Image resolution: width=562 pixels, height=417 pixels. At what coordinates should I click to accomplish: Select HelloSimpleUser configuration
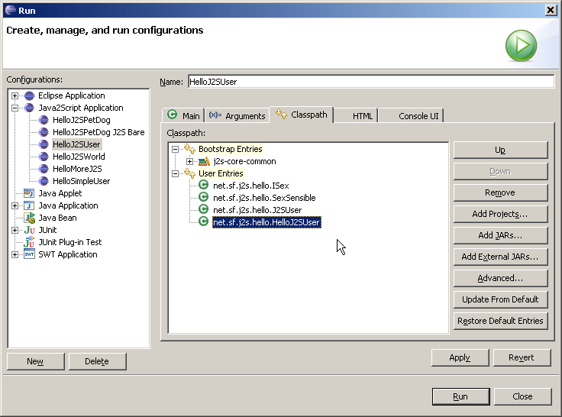point(81,181)
